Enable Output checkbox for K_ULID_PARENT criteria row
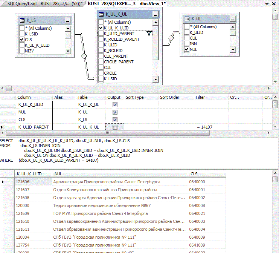The image size is (279, 253). coord(115,127)
